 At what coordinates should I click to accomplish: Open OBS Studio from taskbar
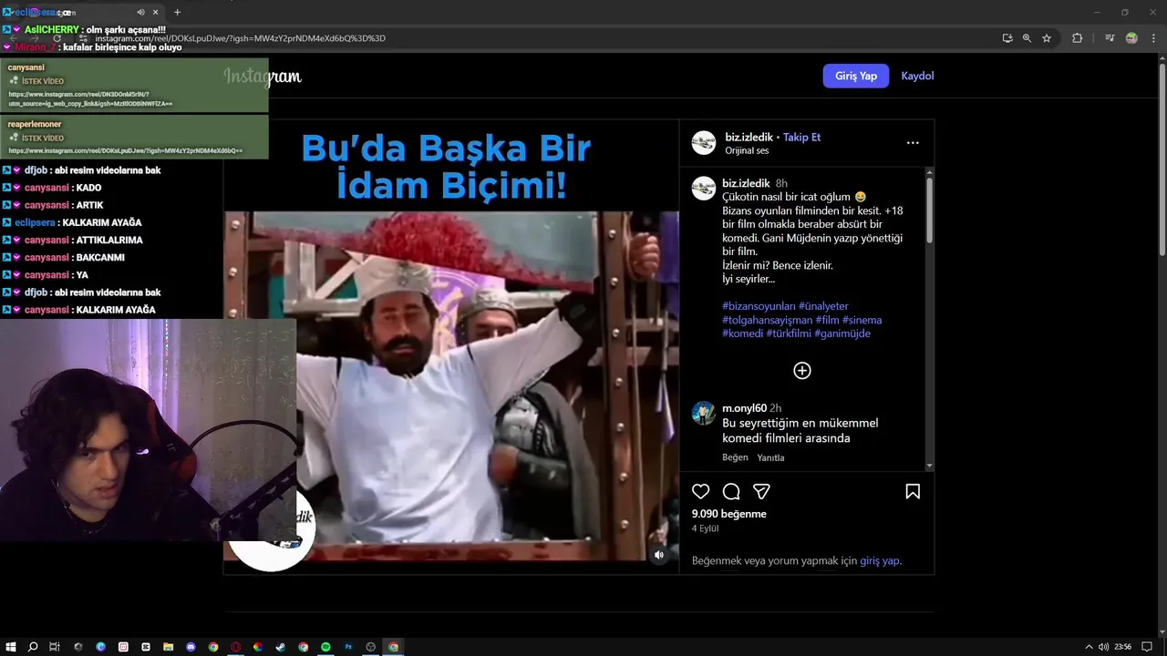(370, 647)
